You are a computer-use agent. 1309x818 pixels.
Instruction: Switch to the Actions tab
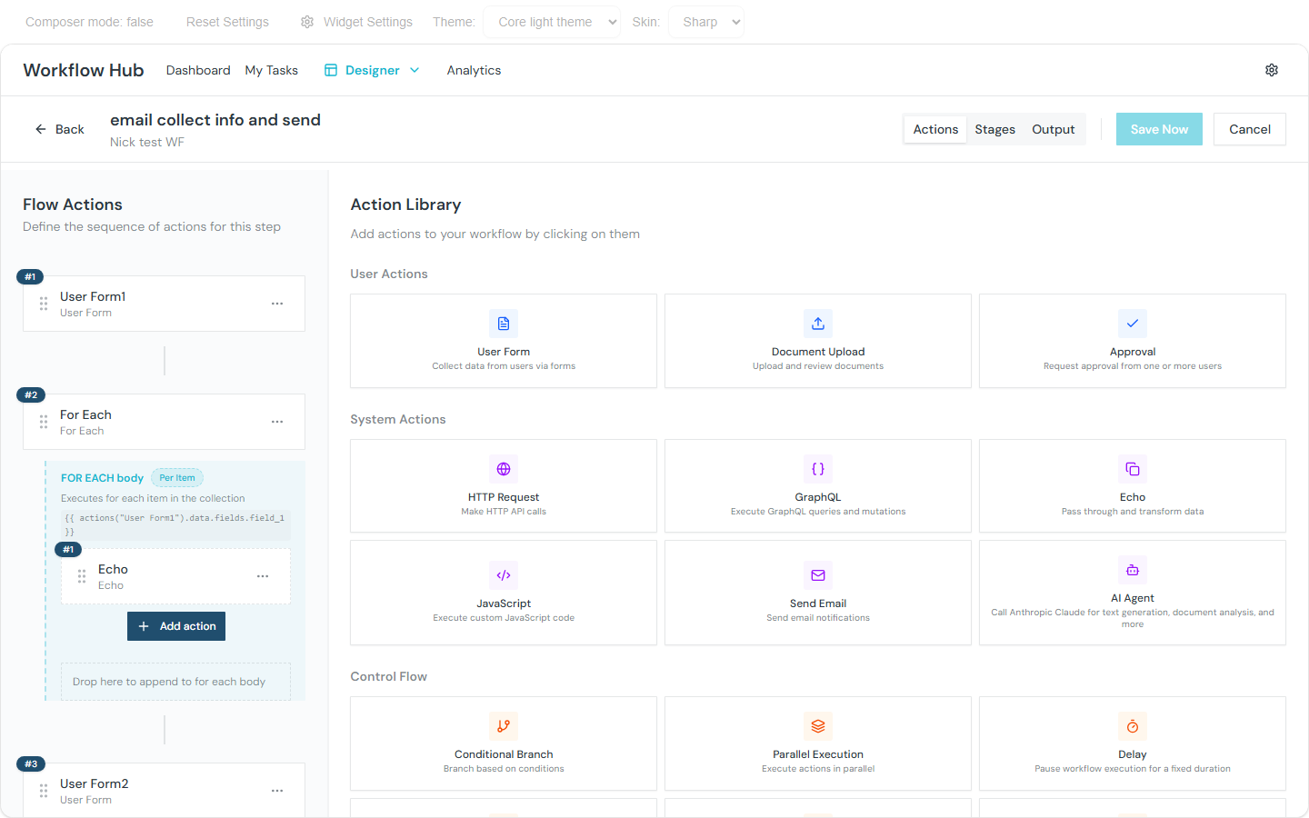tap(935, 129)
